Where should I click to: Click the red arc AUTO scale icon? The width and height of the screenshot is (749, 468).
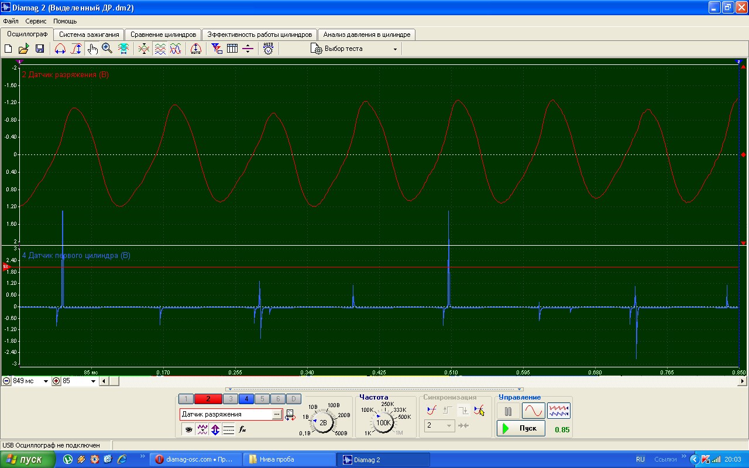[x=196, y=49]
